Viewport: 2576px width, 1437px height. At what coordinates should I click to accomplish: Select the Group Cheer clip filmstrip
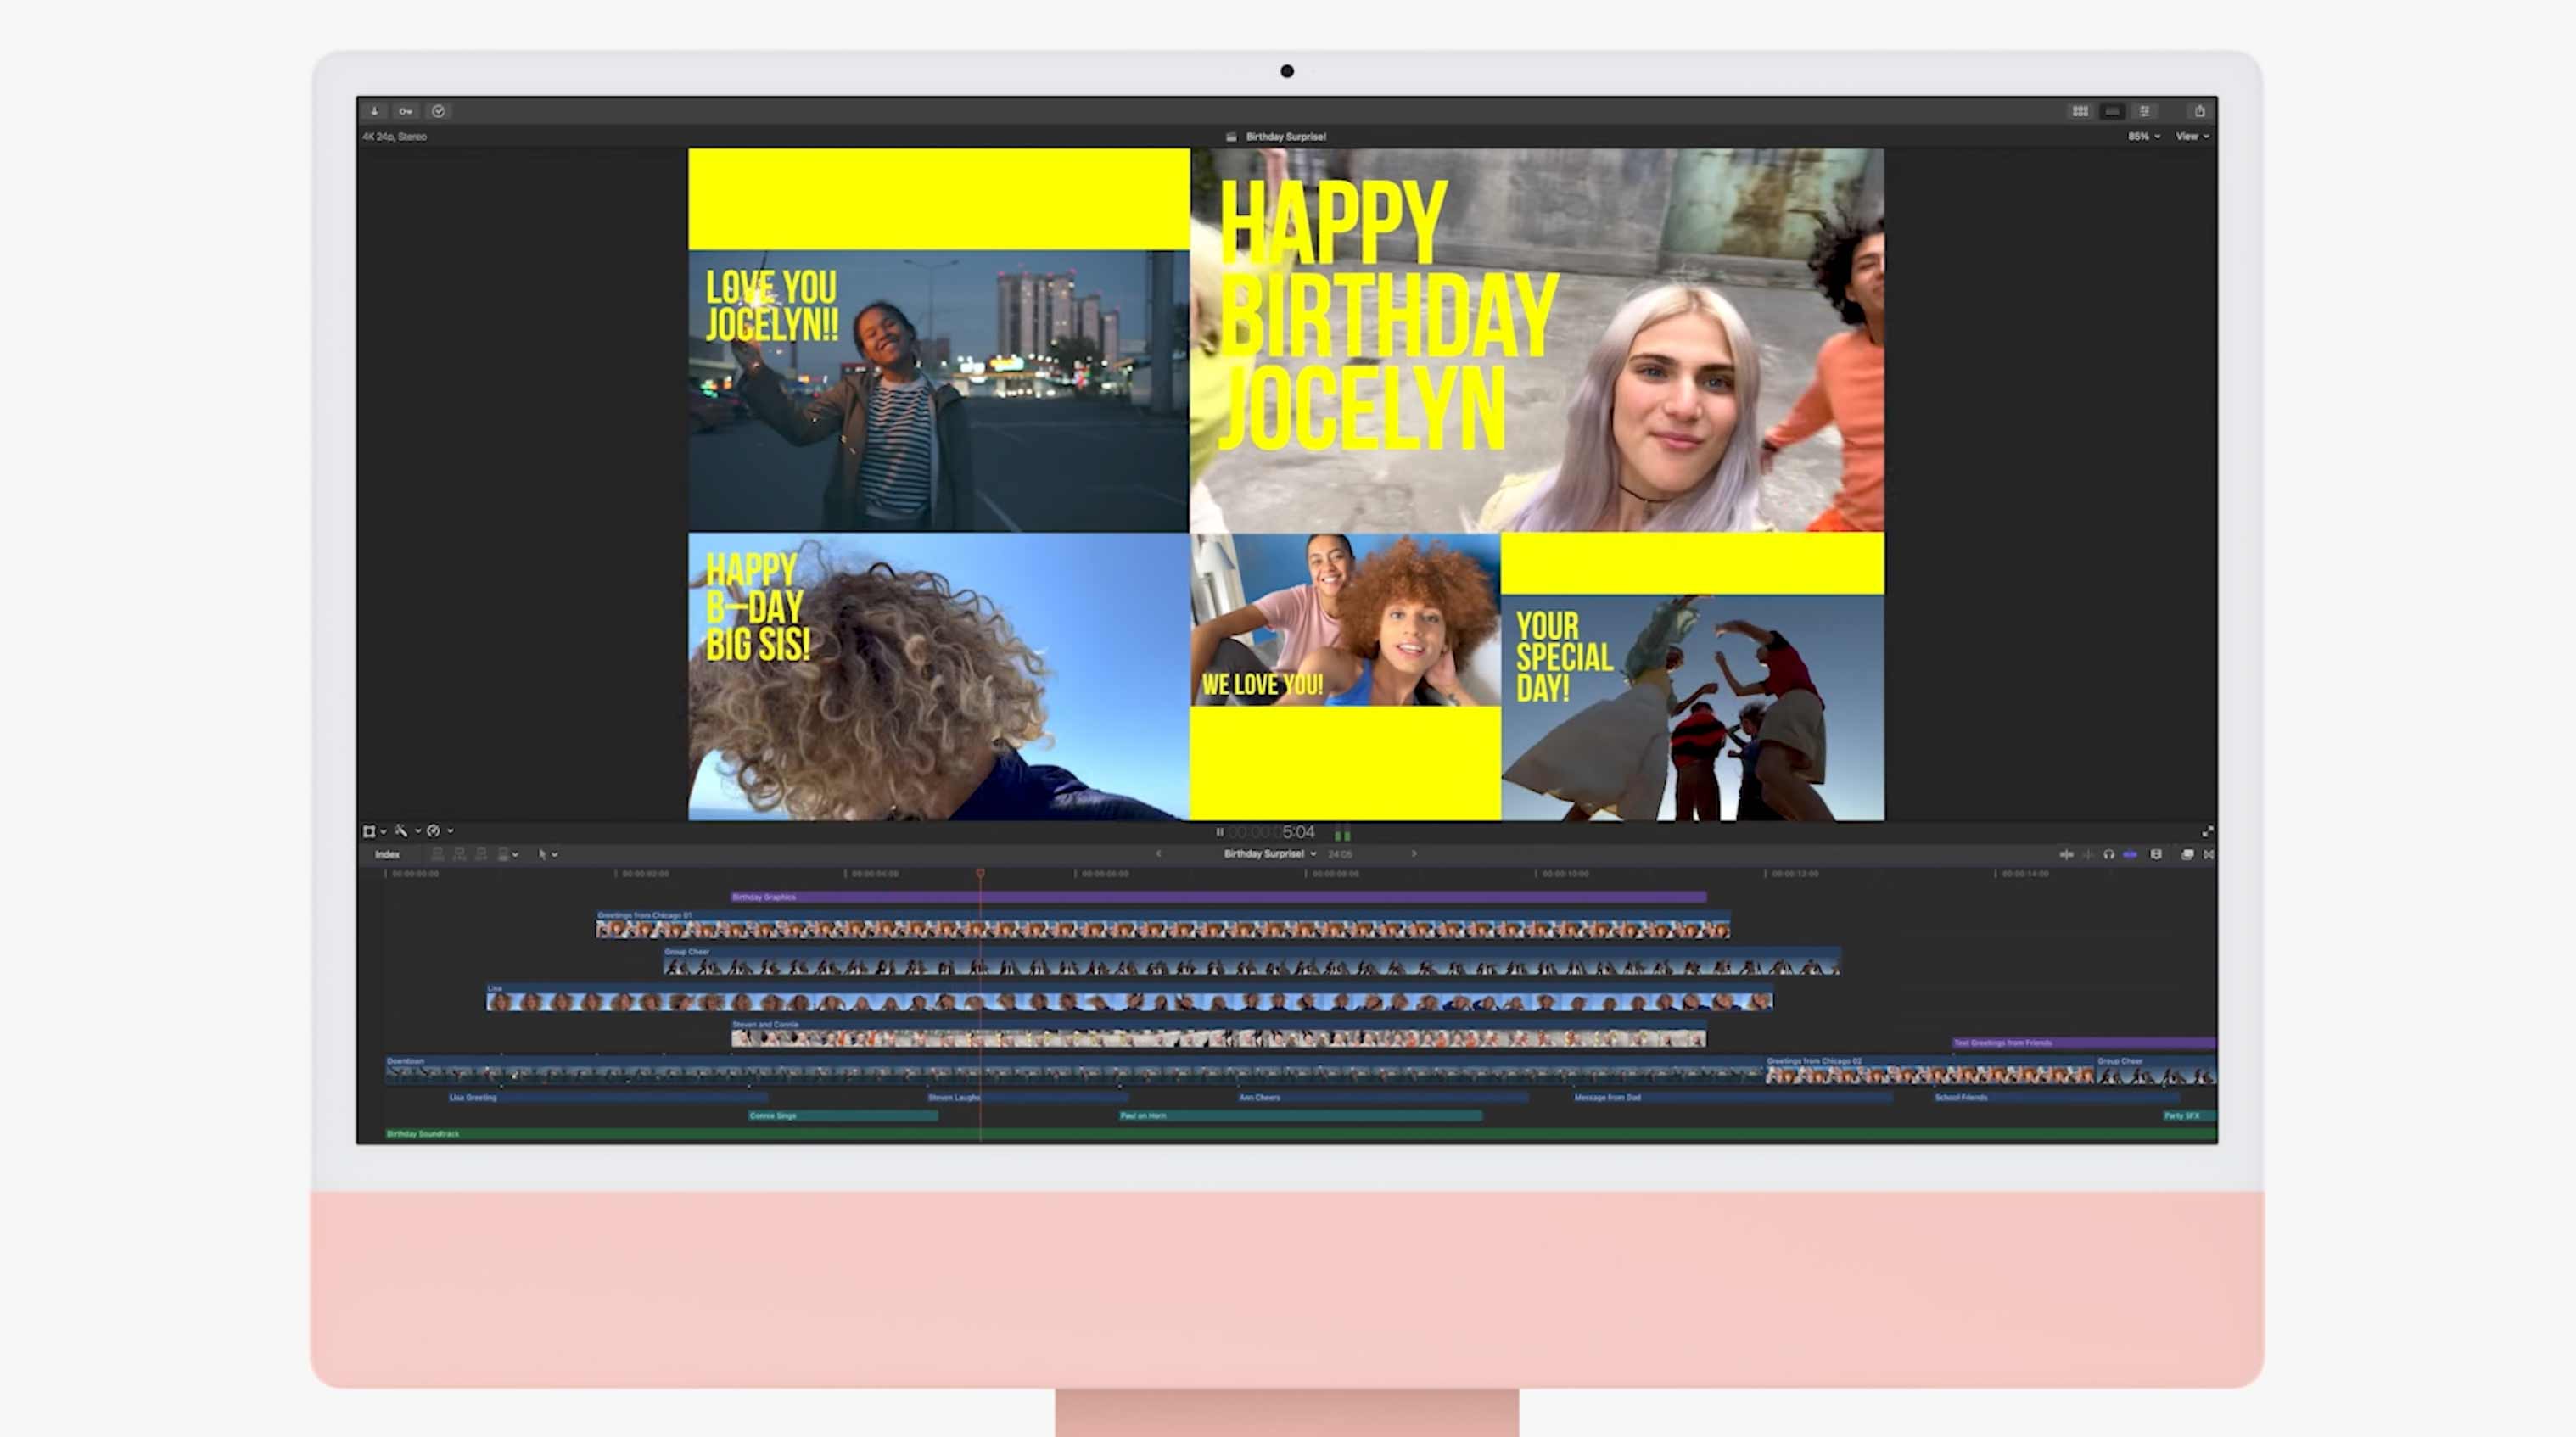click(1251, 962)
